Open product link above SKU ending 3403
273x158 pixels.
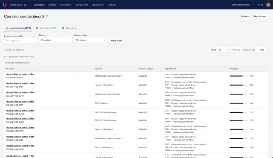[20, 110]
